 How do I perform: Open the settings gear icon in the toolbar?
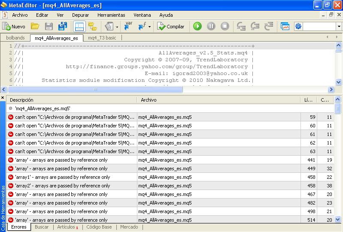click(x=298, y=27)
